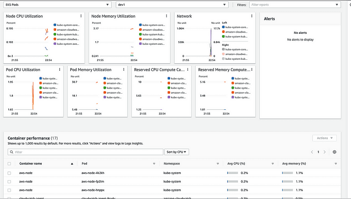The width and height of the screenshot is (351, 199).
Task: Click the container Filter text field
Action: (86, 152)
